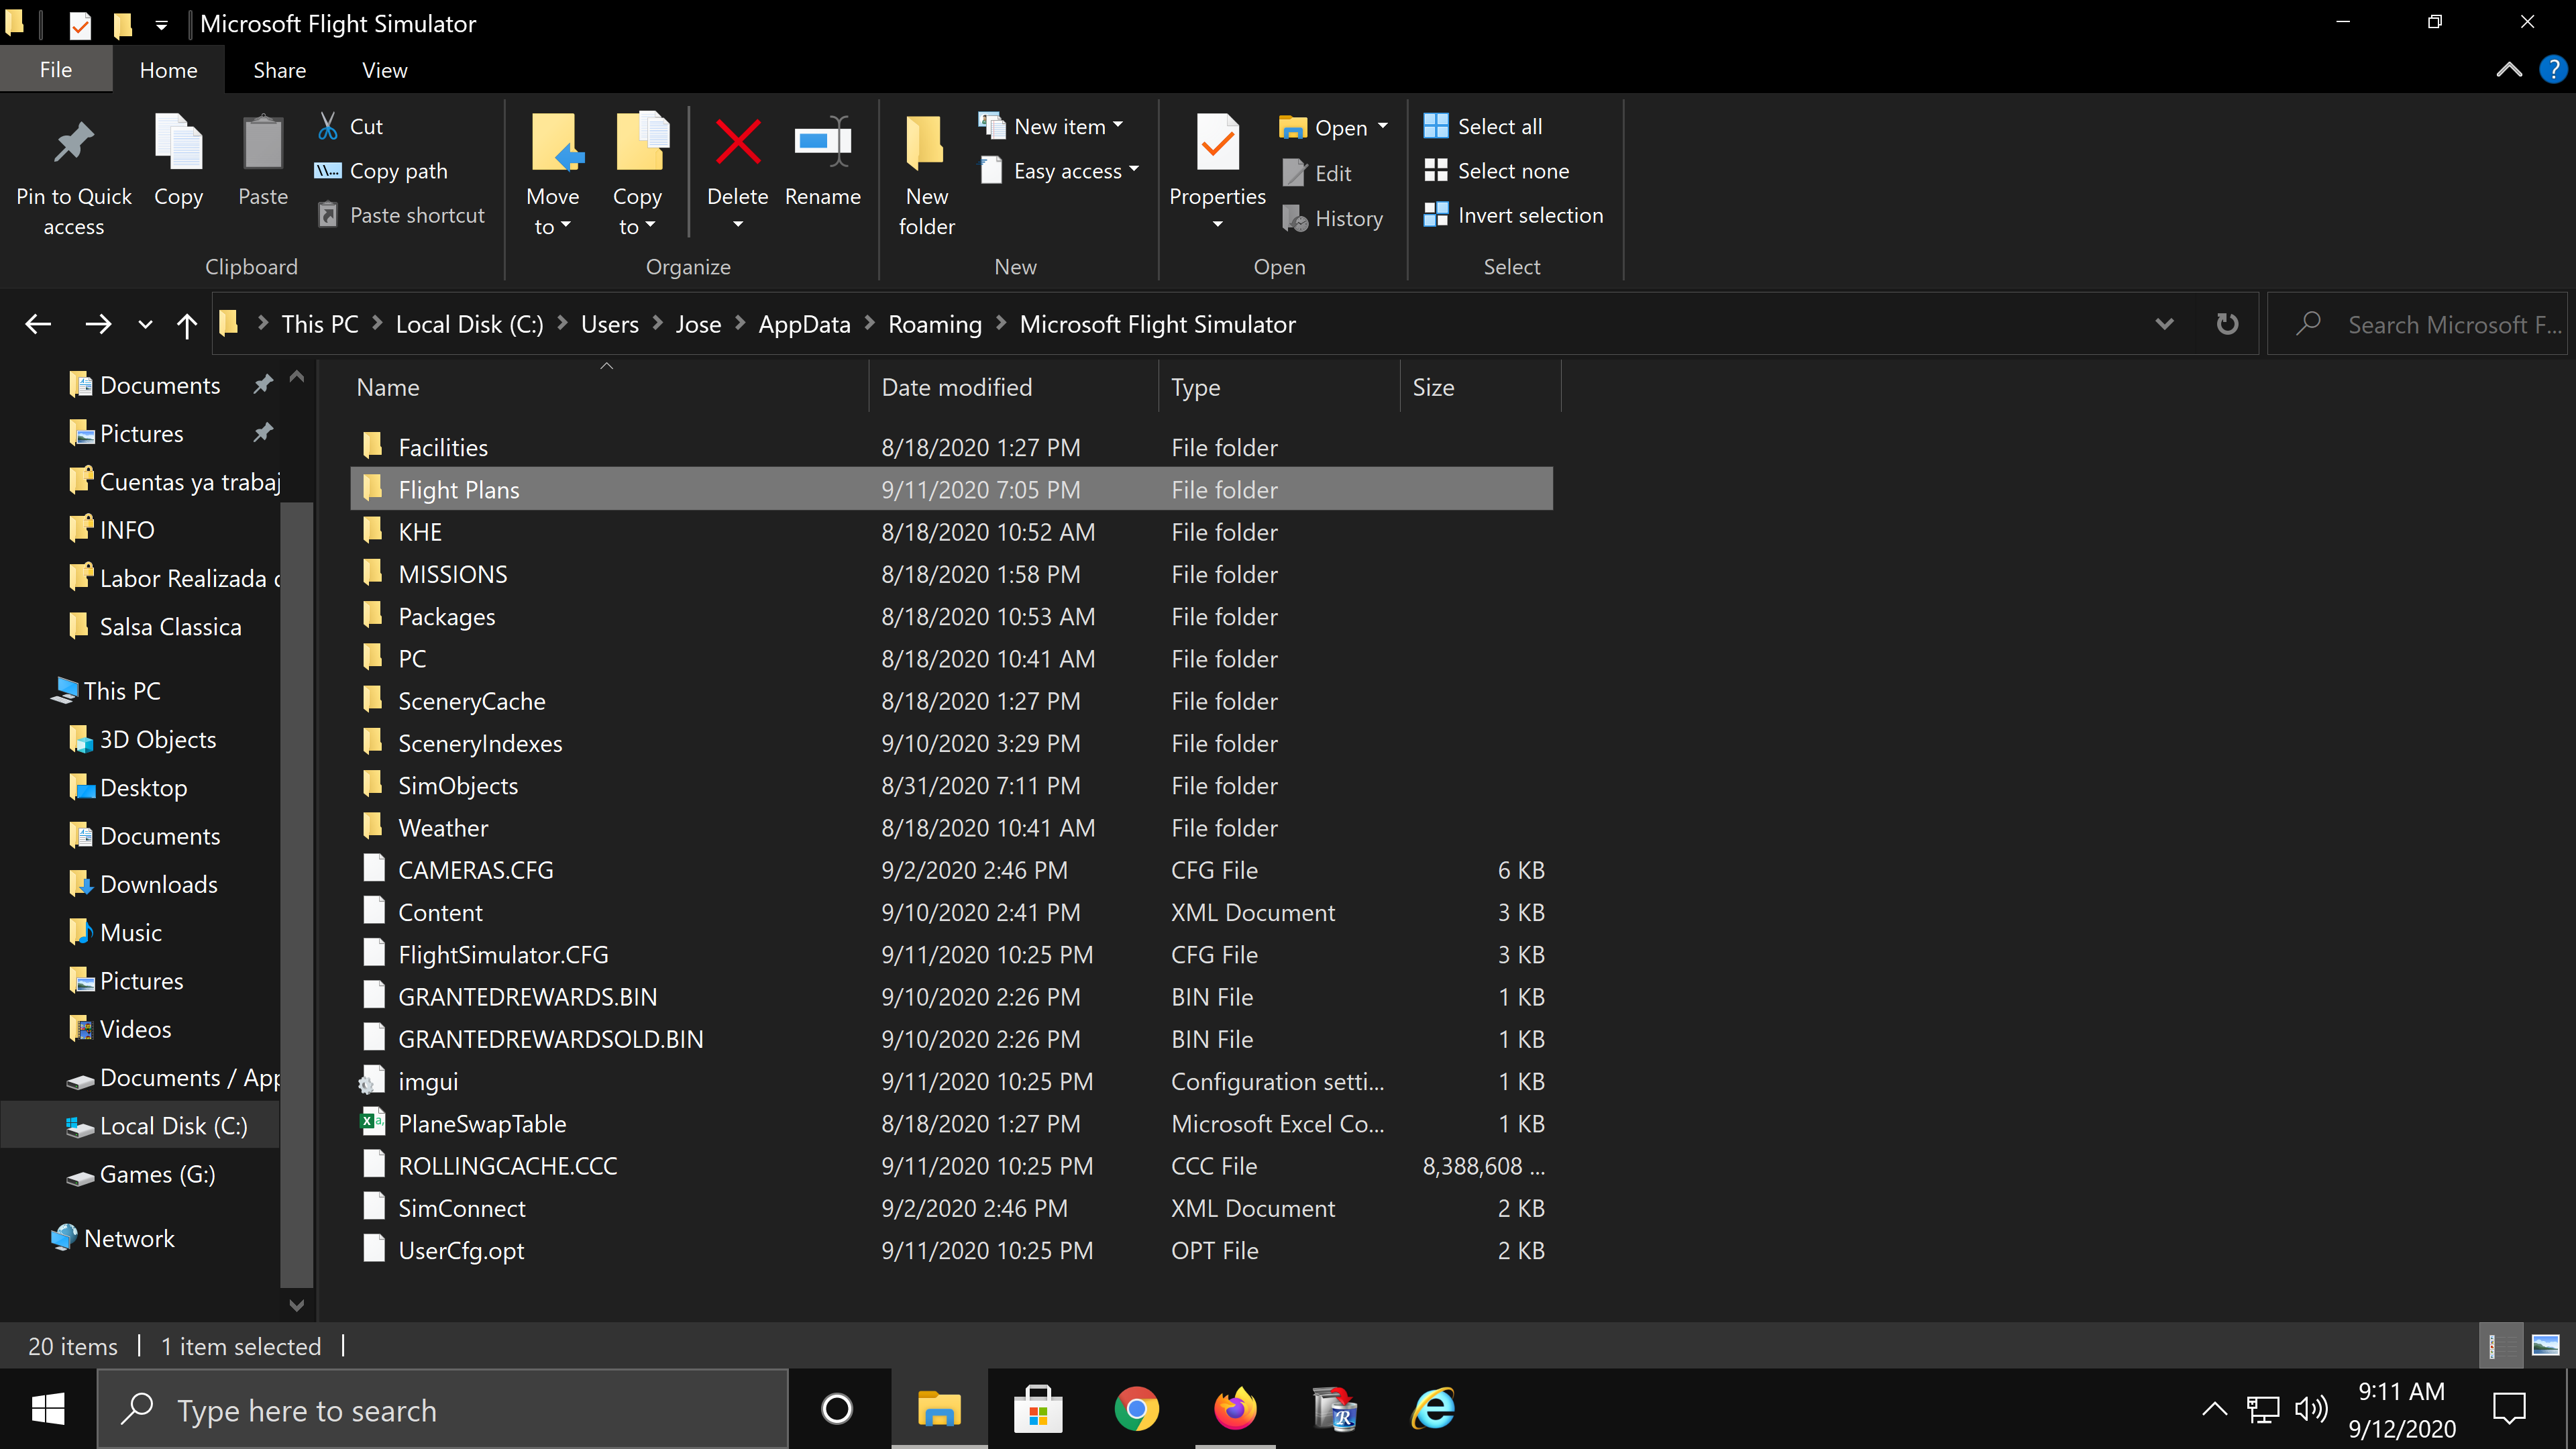Open Internet Explorer from the taskbar
The image size is (2576, 1449).
coord(1433,1410)
